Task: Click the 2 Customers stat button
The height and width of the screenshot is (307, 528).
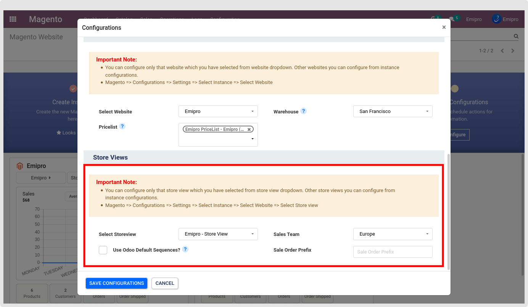Action: click(x=65, y=293)
